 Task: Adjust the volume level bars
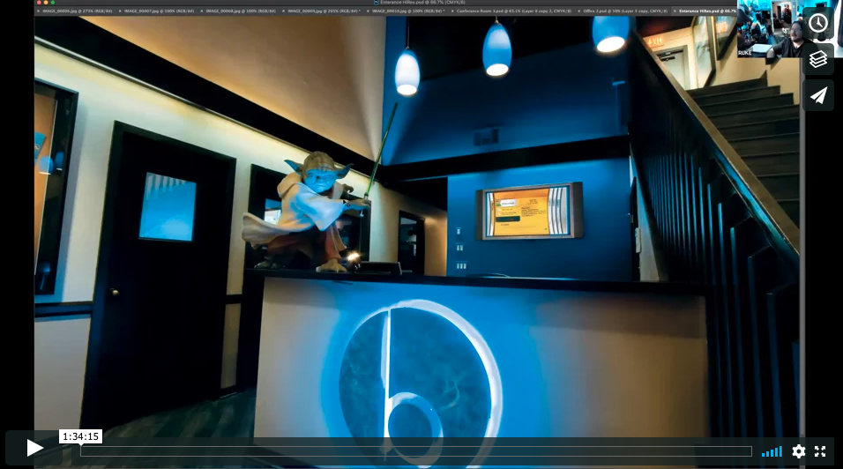(x=772, y=451)
